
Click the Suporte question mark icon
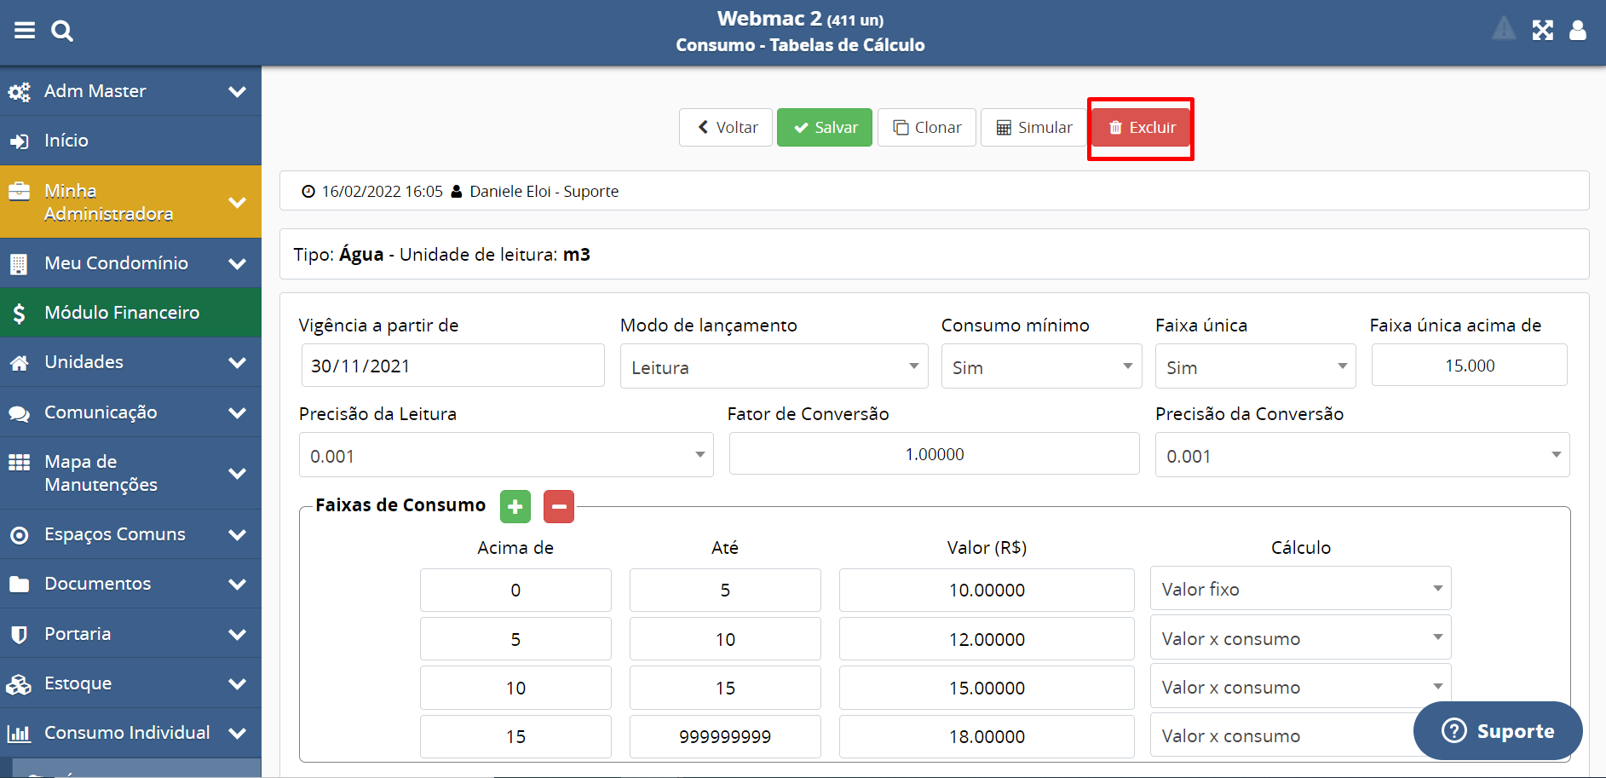(x=1454, y=730)
